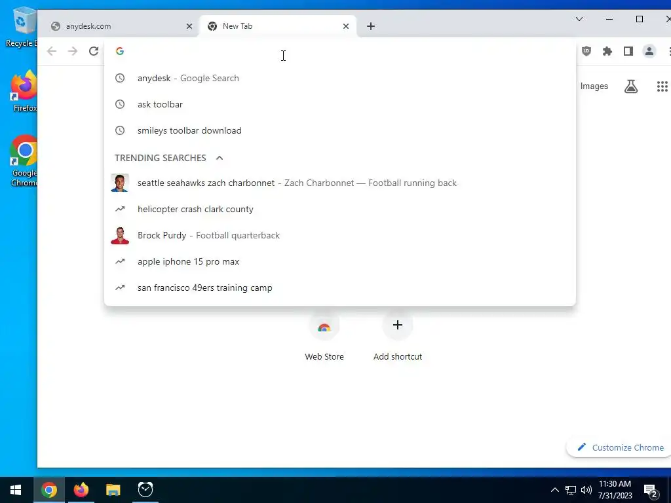671x503 pixels.
Task: Click the Brock Purdy thumbnail photo
Action: pos(120,235)
